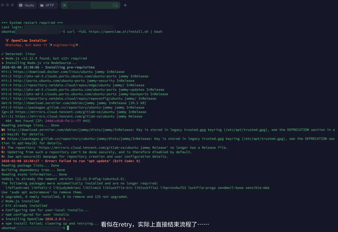Click the OpenClaw Installer heading
This screenshot has width=338, height=232.
pos(29,40)
